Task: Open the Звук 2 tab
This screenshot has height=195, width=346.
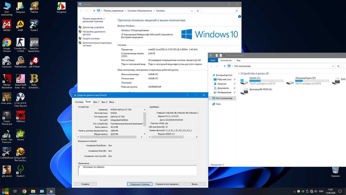Action: [x=104, y=102]
